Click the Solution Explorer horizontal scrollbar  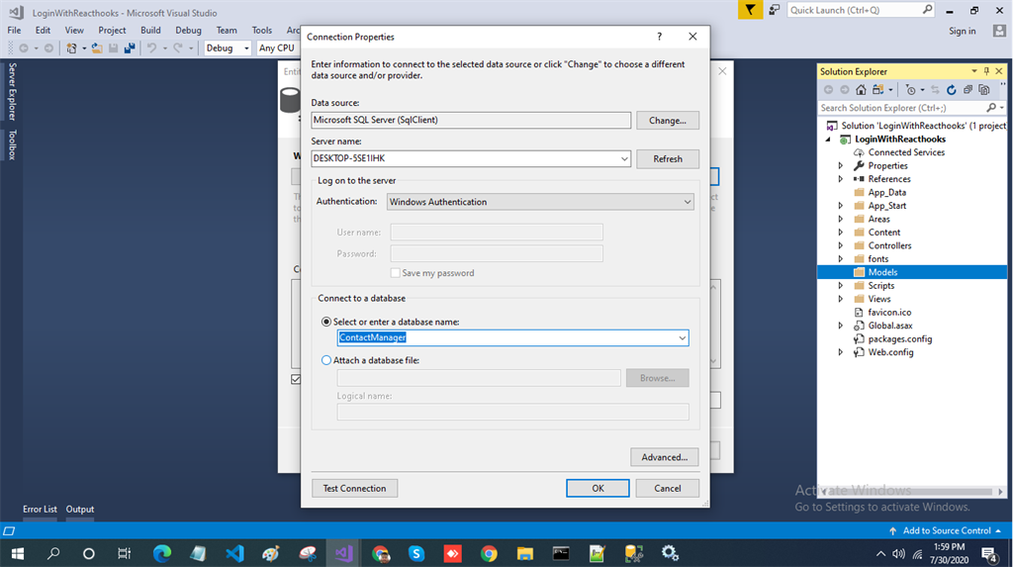(x=911, y=492)
